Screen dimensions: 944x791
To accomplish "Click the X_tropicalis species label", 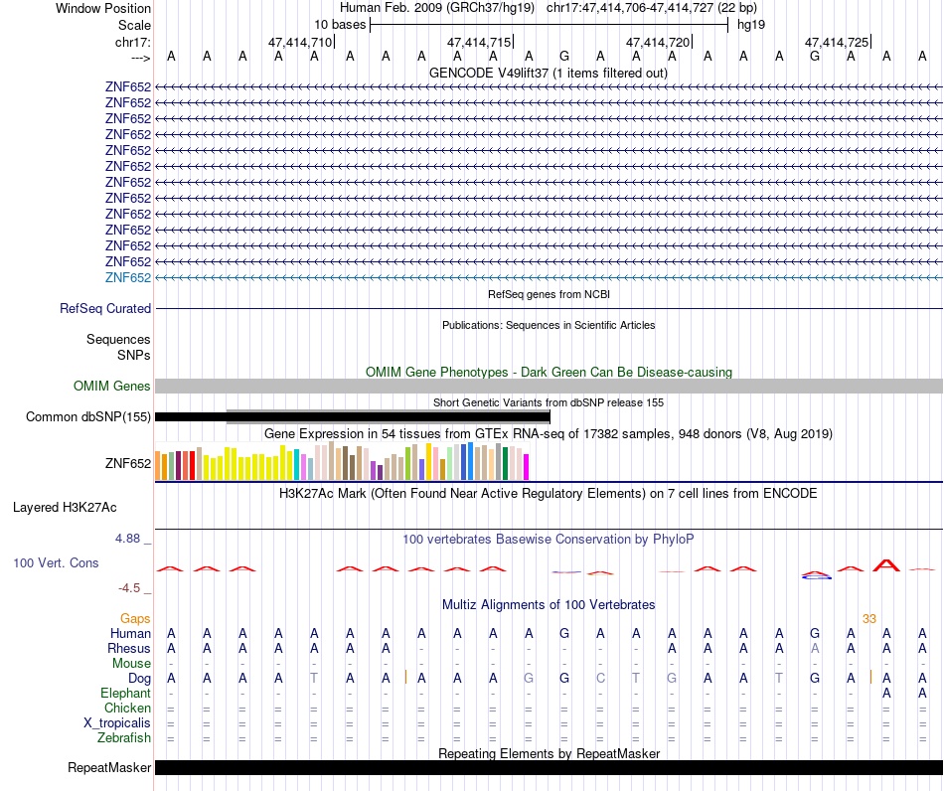I will point(117,723).
